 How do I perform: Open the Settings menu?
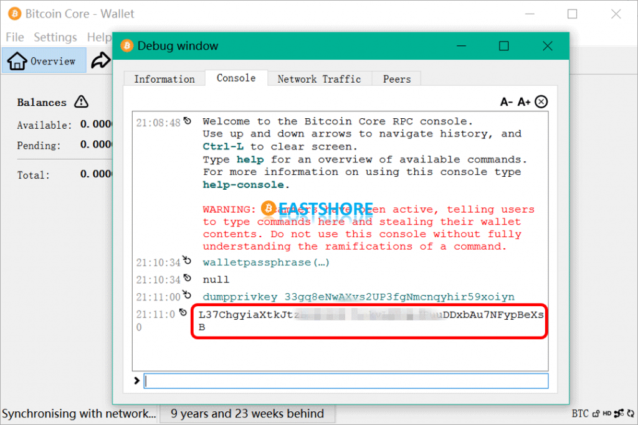pos(55,37)
